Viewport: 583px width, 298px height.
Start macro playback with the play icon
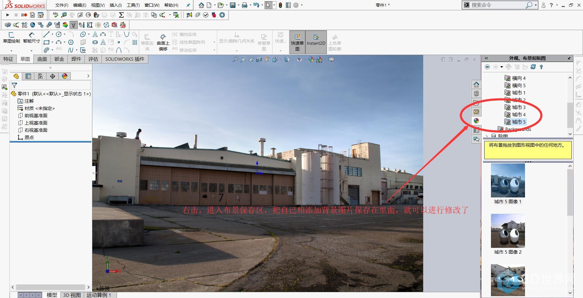(x=8, y=15)
